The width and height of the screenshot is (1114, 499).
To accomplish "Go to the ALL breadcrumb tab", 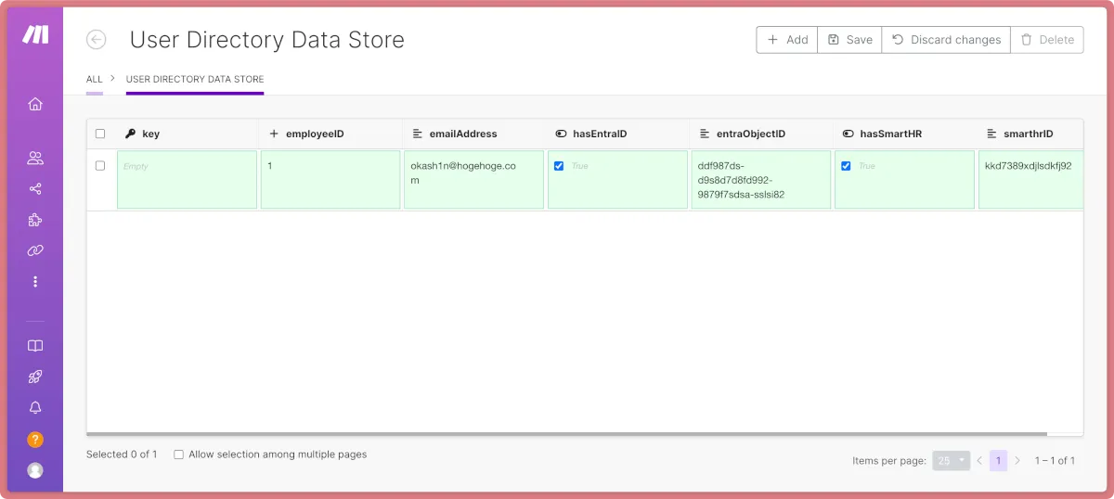I will tap(95, 80).
